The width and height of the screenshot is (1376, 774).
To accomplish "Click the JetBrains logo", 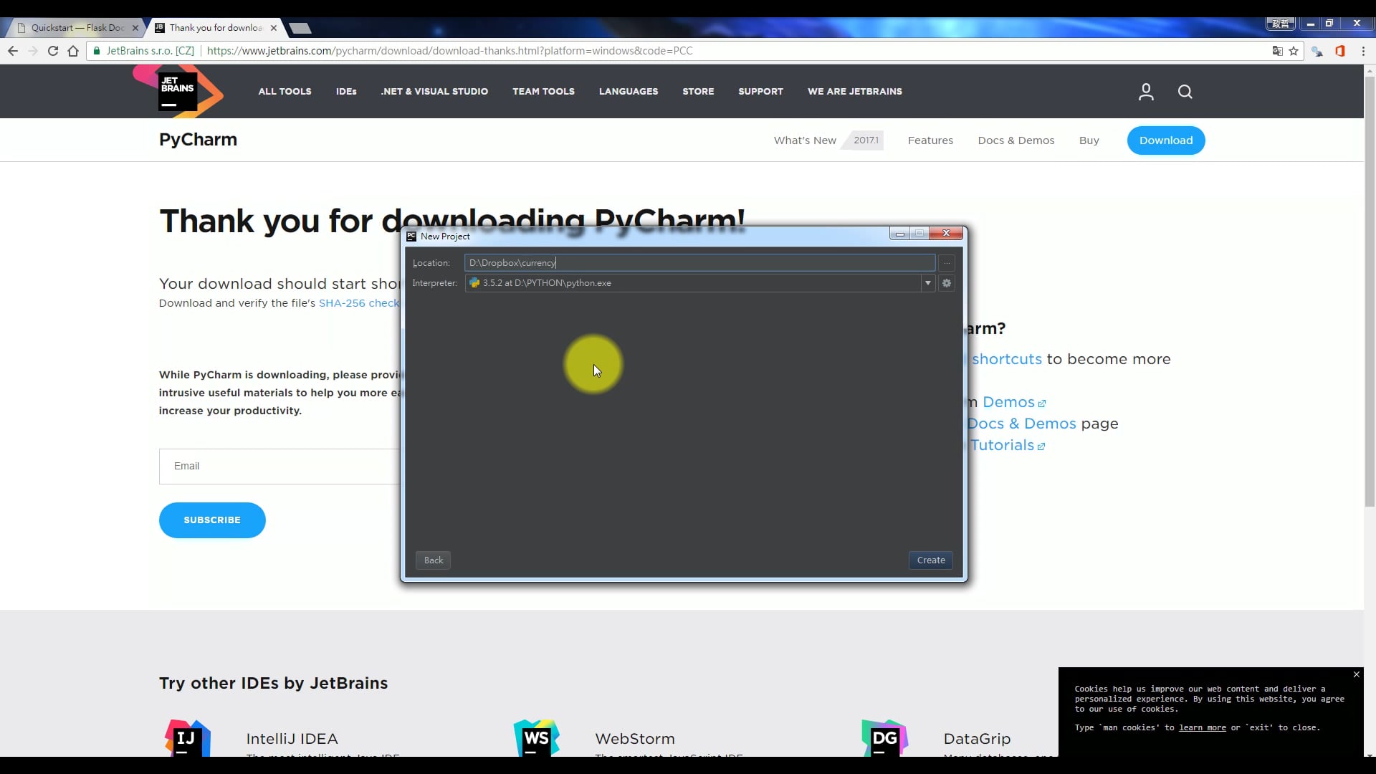I will click(x=178, y=92).
